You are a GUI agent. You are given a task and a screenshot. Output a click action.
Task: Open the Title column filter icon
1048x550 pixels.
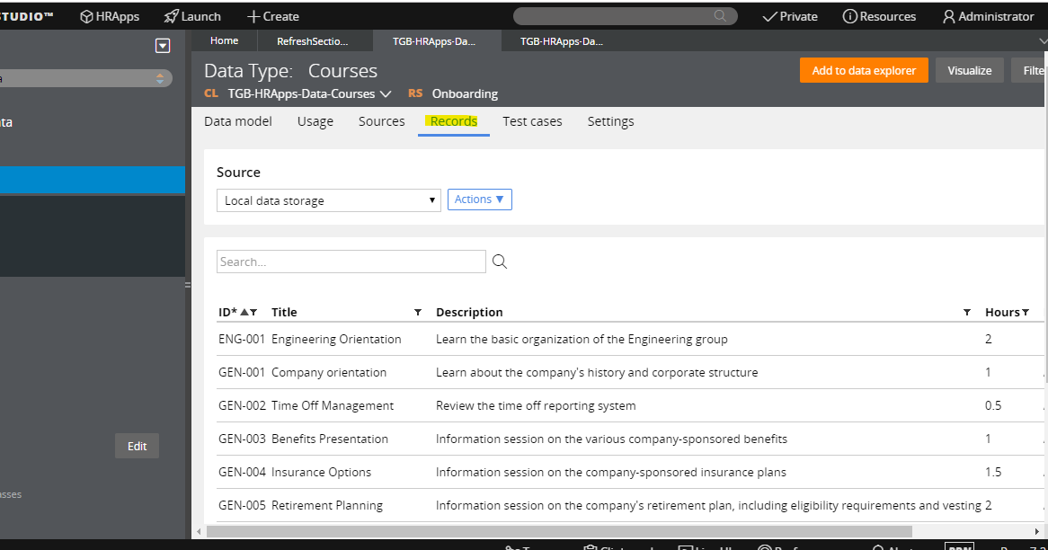tap(418, 312)
